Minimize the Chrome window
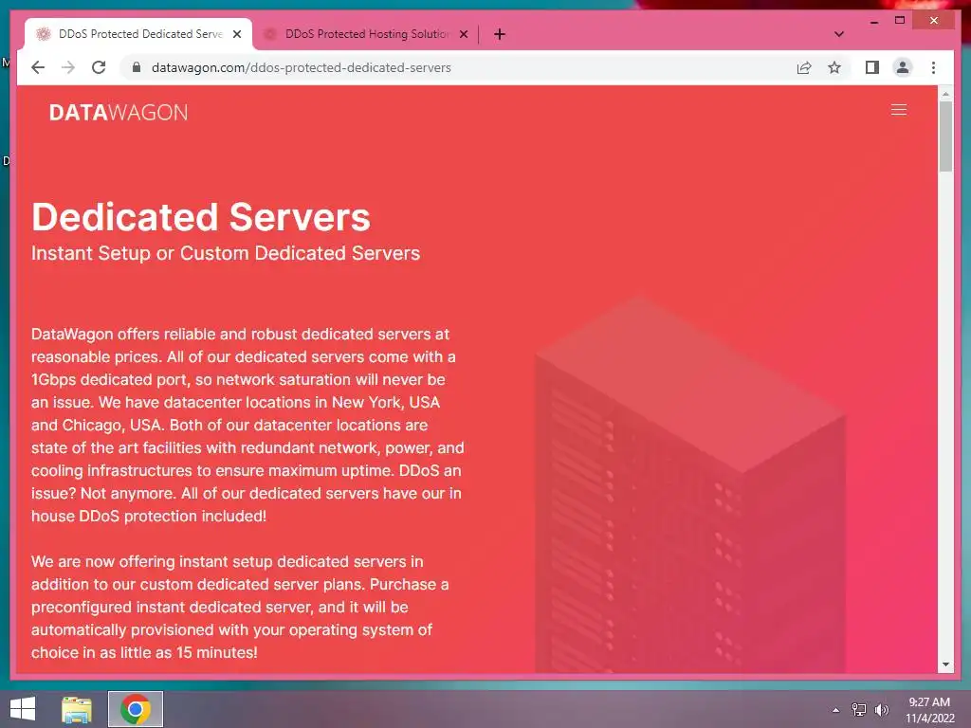The image size is (971, 728). pyautogui.click(x=873, y=21)
